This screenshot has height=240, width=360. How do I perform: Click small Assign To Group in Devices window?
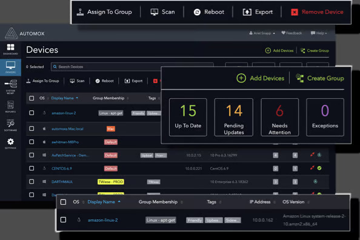[42, 81]
